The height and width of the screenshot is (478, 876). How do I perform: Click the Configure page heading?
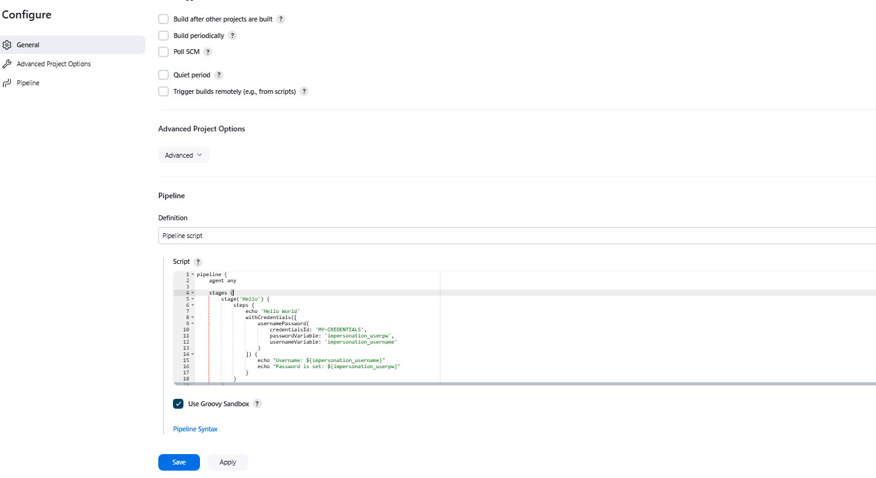click(26, 15)
